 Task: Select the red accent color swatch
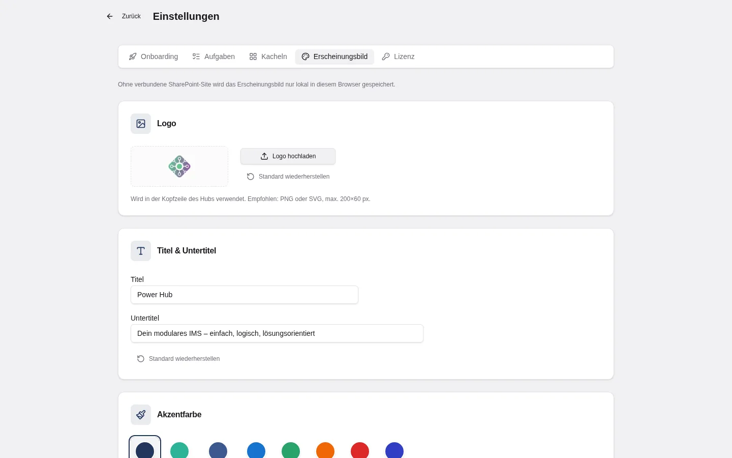point(360,450)
